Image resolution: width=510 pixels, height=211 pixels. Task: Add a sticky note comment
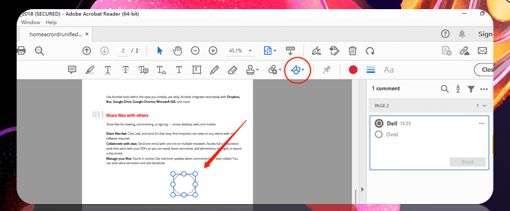[x=72, y=70]
